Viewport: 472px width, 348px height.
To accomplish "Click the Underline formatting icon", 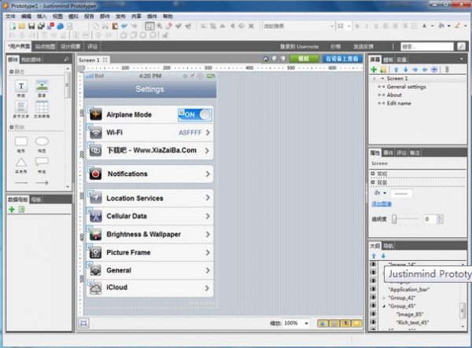I will point(376,26).
